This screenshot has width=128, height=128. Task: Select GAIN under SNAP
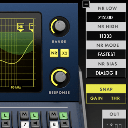pyautogui.click(x=96, y=98)
